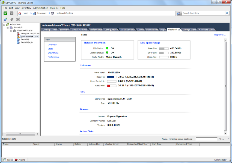Open Performance link in View panel
The width and height of the screenshot is (232, 163).
click(x=53, y=57)
